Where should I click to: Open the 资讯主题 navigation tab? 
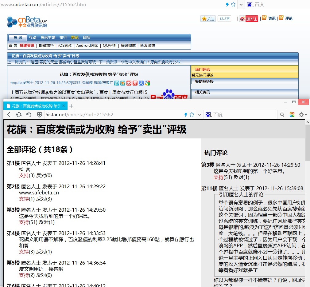pyautogui.click(x=48, y=38)
